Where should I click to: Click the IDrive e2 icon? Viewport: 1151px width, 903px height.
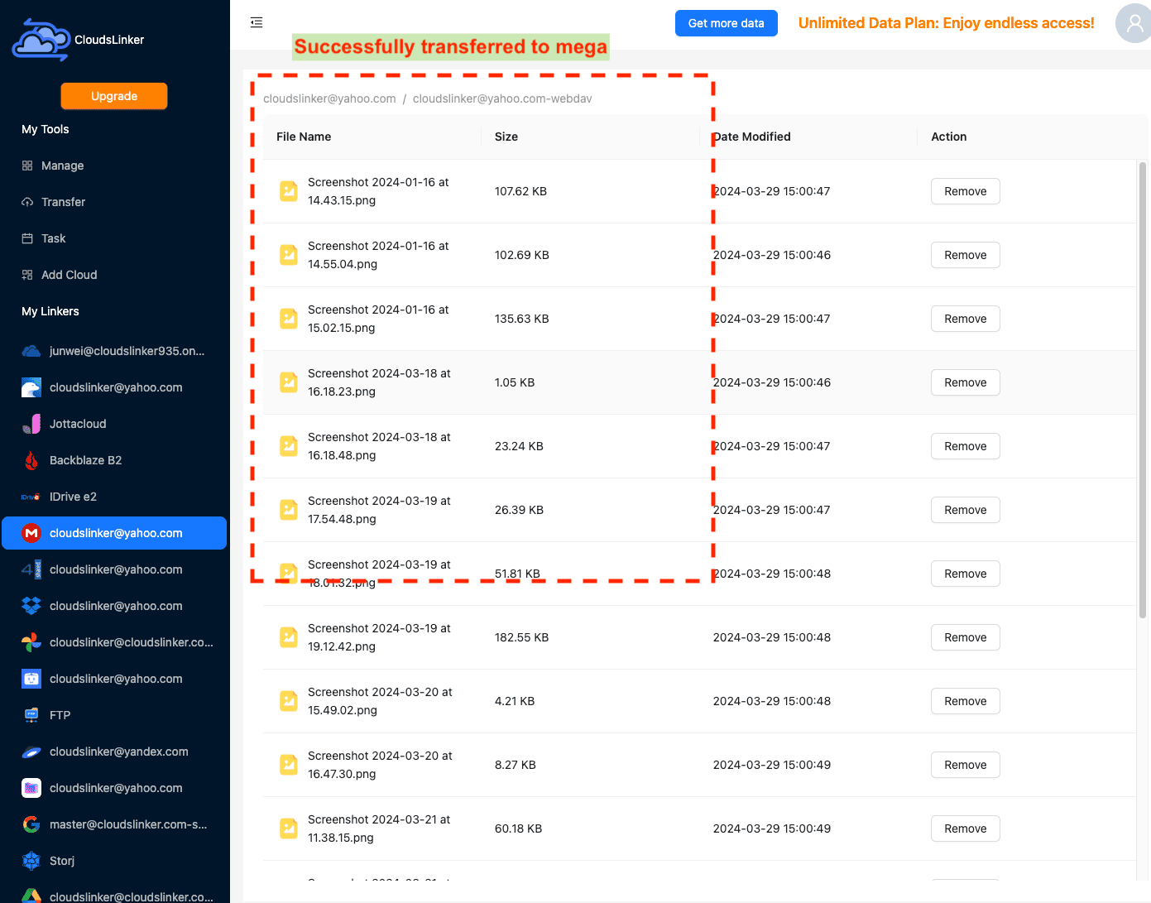tap(31, 497)
